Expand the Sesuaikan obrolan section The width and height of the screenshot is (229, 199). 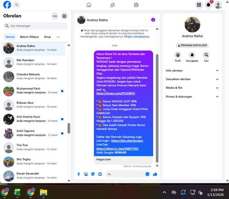pos(192,79)
